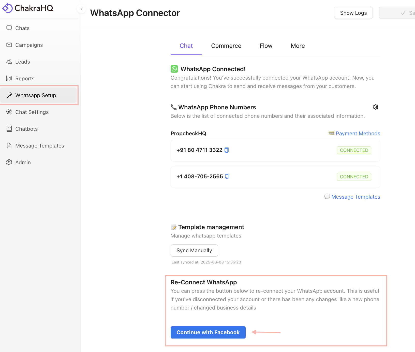
Task: Click the Chatbots robot icon
Action: tap(9, 129)
